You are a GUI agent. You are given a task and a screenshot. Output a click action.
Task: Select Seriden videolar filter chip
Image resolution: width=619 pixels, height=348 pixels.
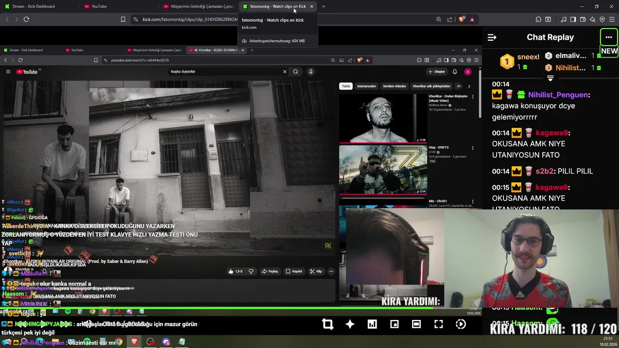coord(395,86)
